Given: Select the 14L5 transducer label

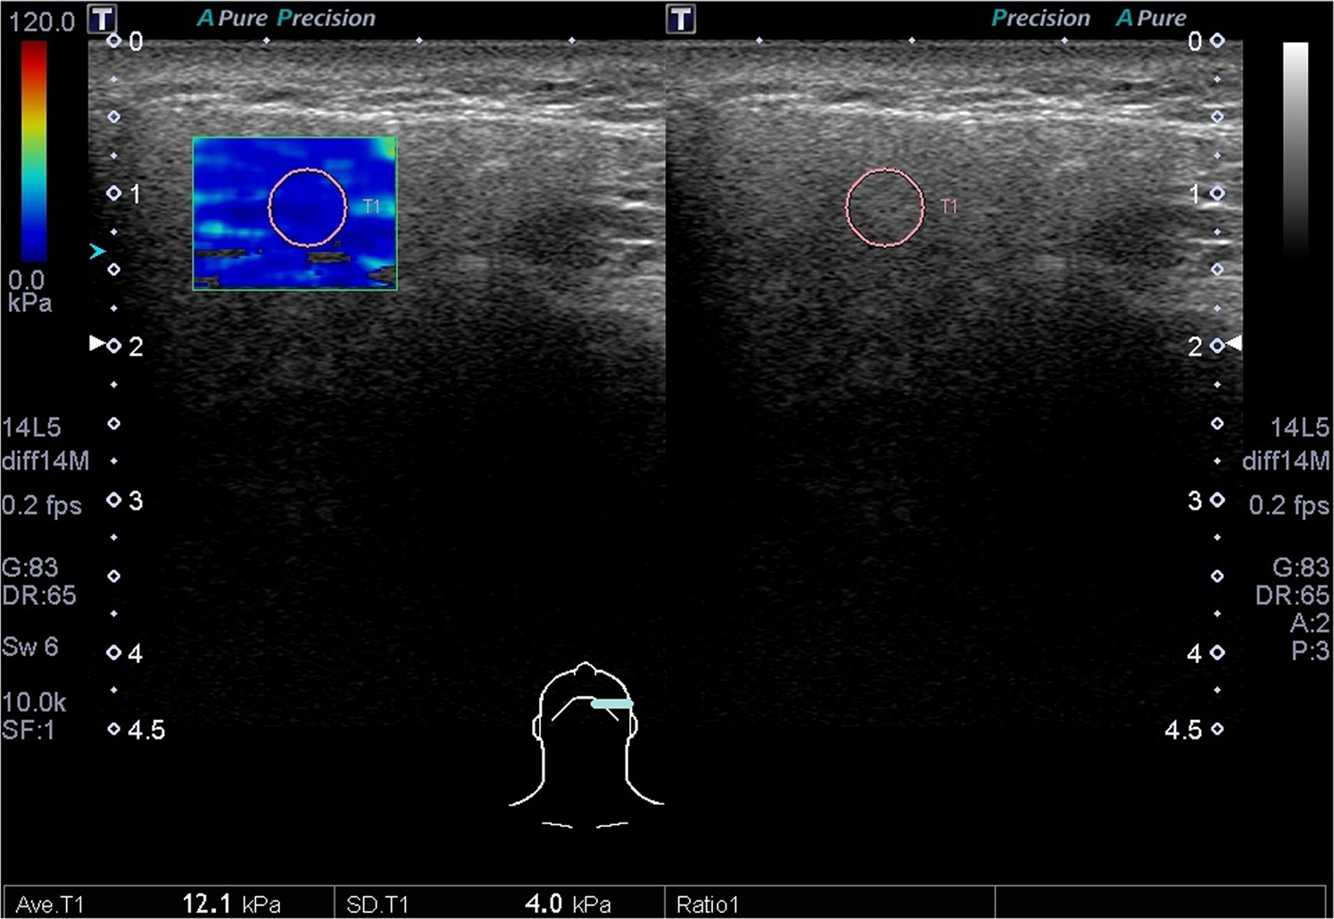Looking at the screenshot, I should coord(32,427).
